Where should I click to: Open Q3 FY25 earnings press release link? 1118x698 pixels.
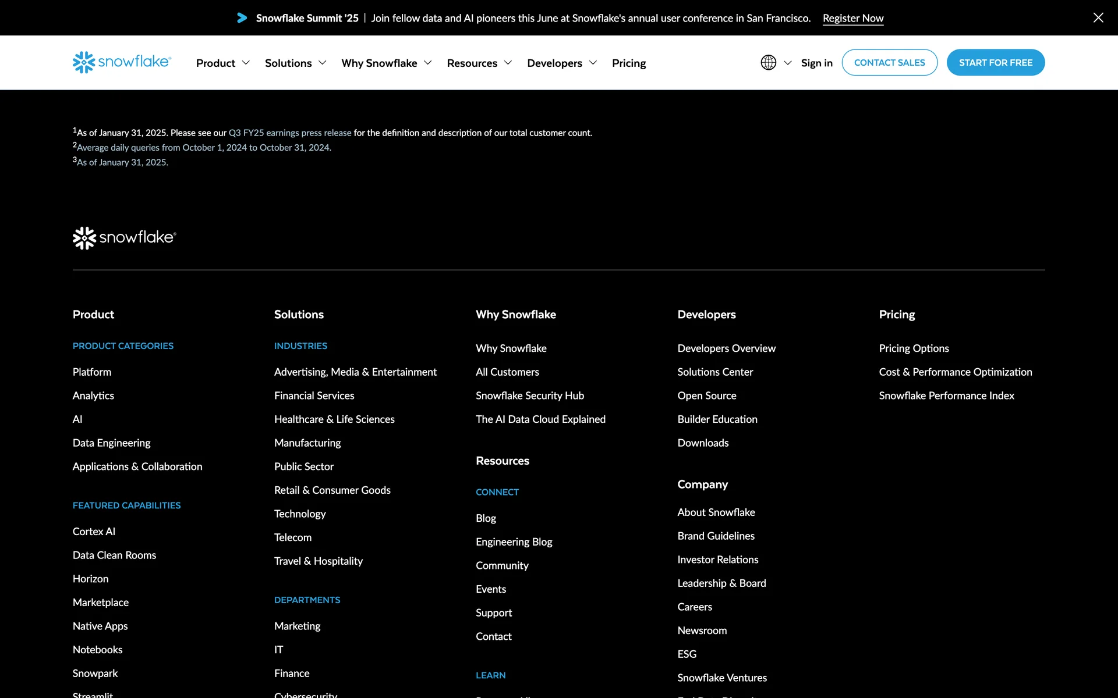click(x=290, y=133)
